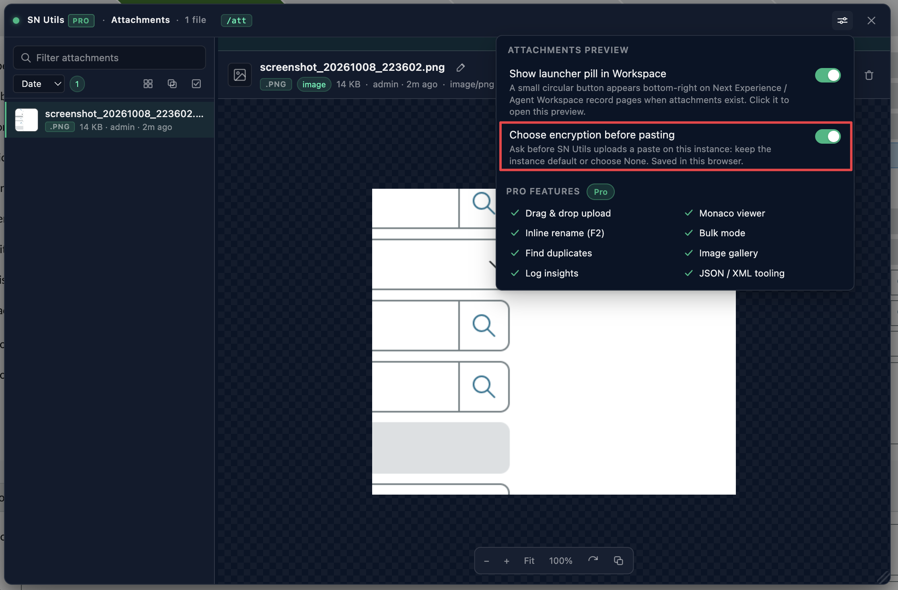Click the /att command badge

click(237, 21)
